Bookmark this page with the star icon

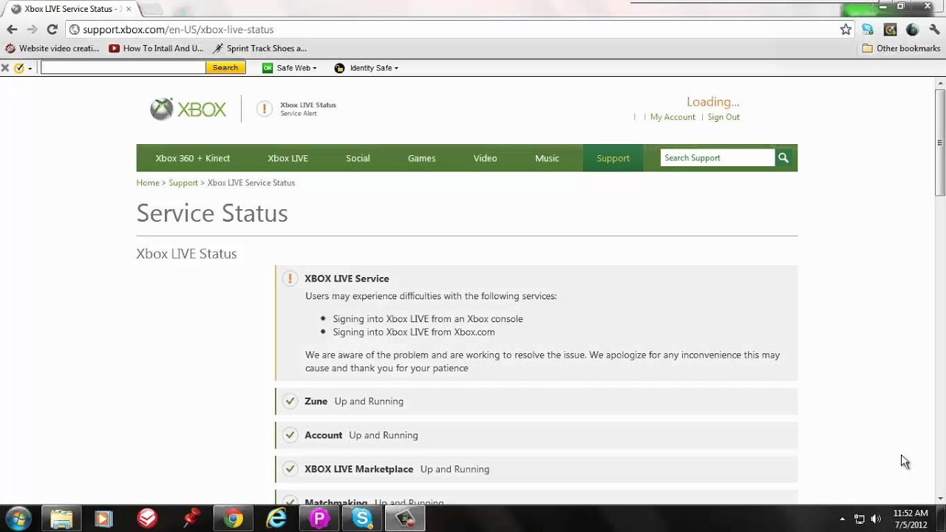[x=845, y=30]
